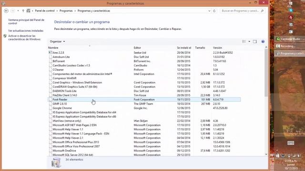Select CamStudio Lossless Codec v1.5
The image size is (305, 171).
point(144,66)
